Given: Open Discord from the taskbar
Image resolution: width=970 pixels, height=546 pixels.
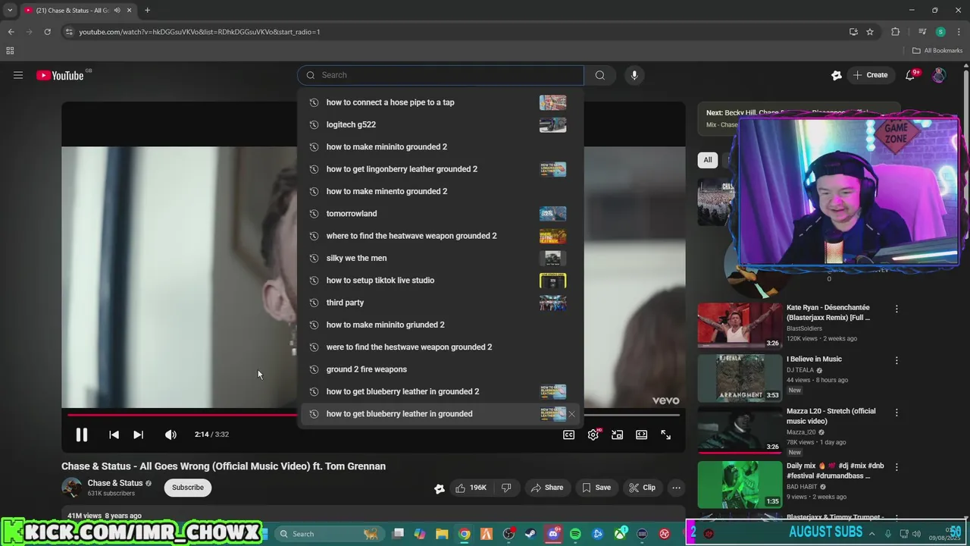Looking at the screenshot, I should point(553,534).
